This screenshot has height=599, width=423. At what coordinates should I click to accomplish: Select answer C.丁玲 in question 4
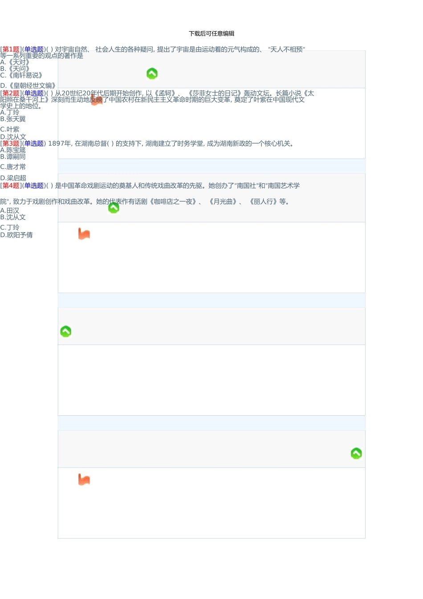(x=10, y=227)
